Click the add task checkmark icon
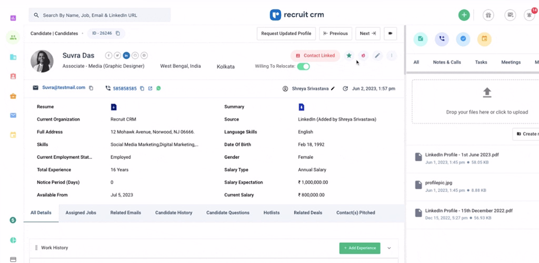 click(463, 39)
